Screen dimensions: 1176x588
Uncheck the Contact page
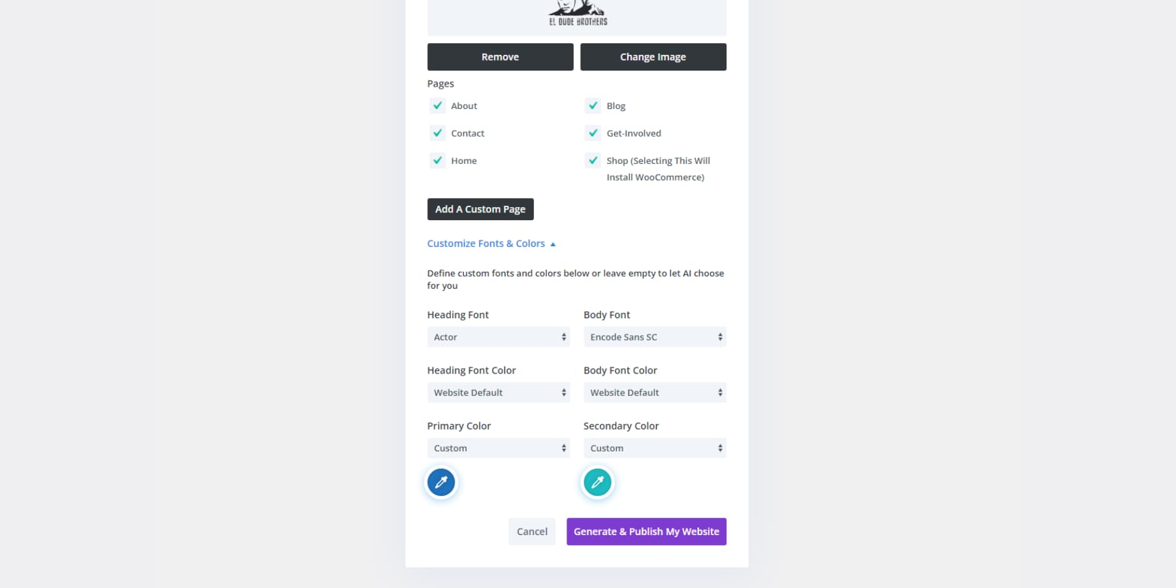(437, 133)
